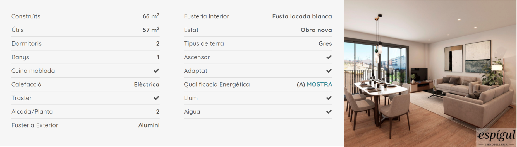Click the Alumini exterior carpentry value

pos(149,125)
